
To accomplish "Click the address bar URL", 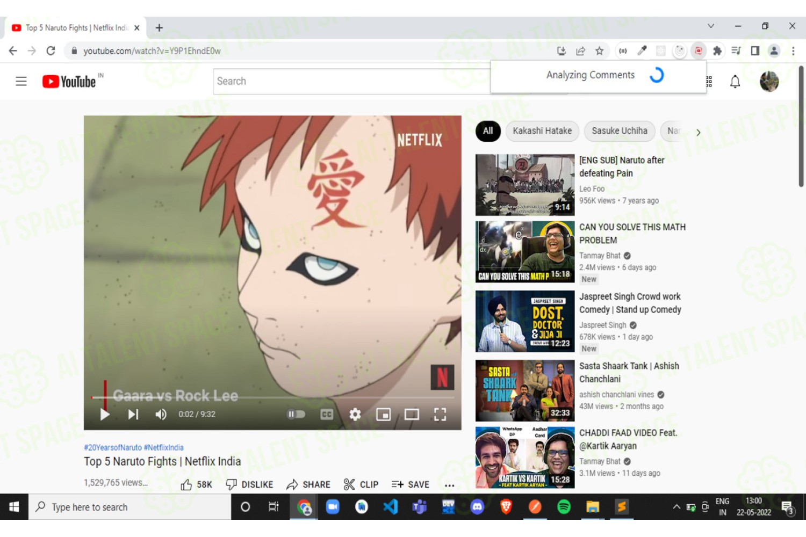I will (x=152, y=51).
